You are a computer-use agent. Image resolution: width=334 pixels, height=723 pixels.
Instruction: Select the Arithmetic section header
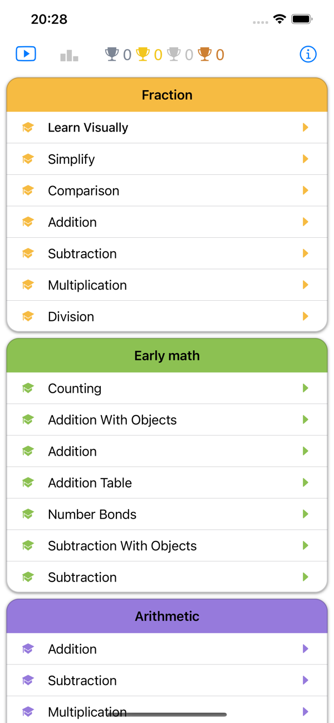pyautogui.click(x=167, y=617)
